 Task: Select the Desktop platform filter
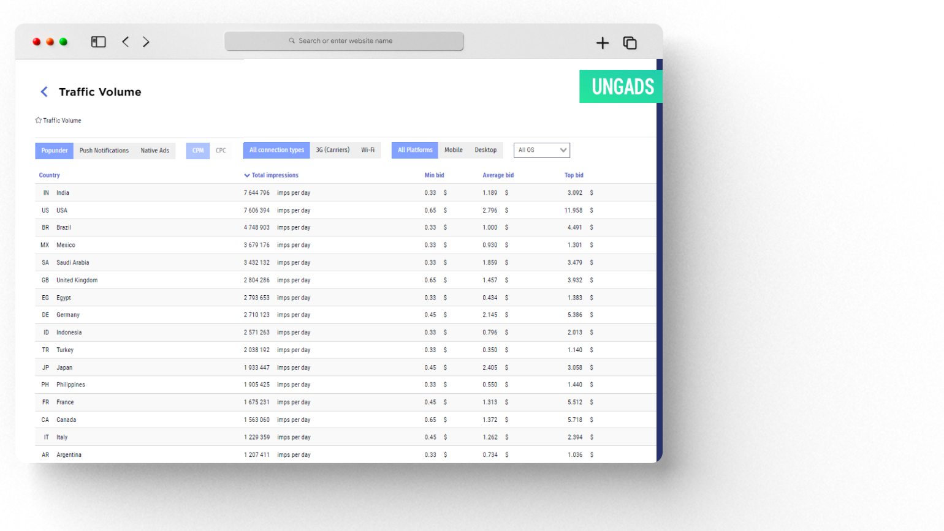[x=485, y=150]
